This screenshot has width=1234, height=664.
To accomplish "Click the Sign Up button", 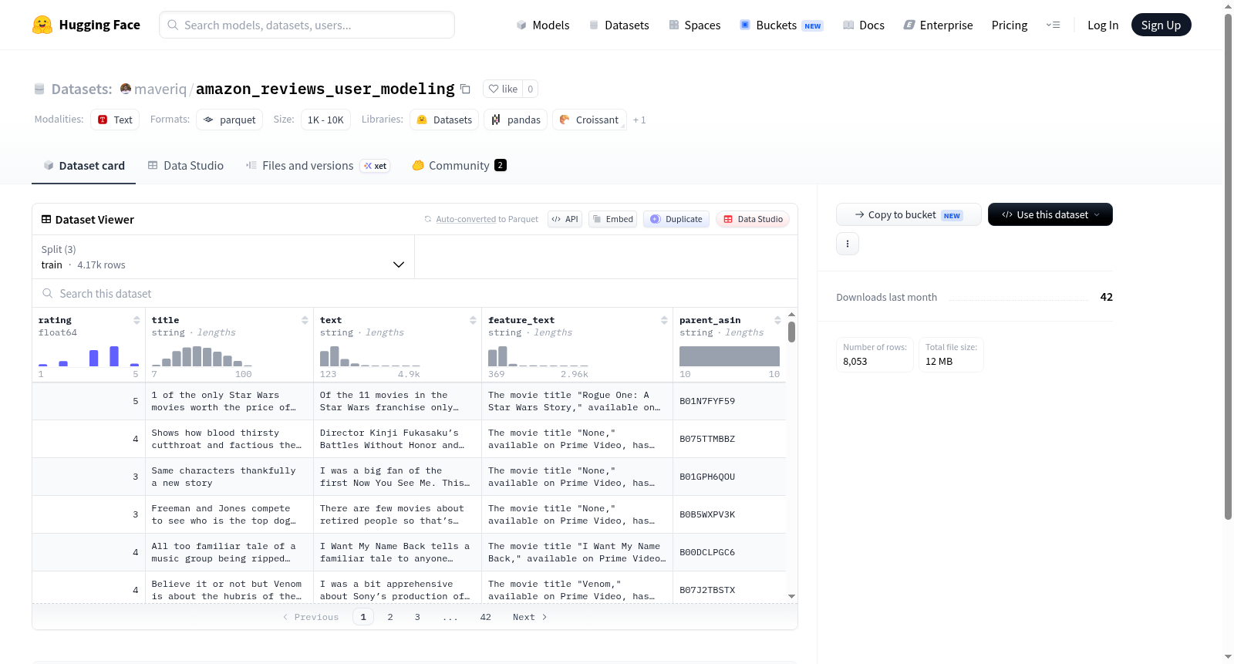I will [1161, 25].
